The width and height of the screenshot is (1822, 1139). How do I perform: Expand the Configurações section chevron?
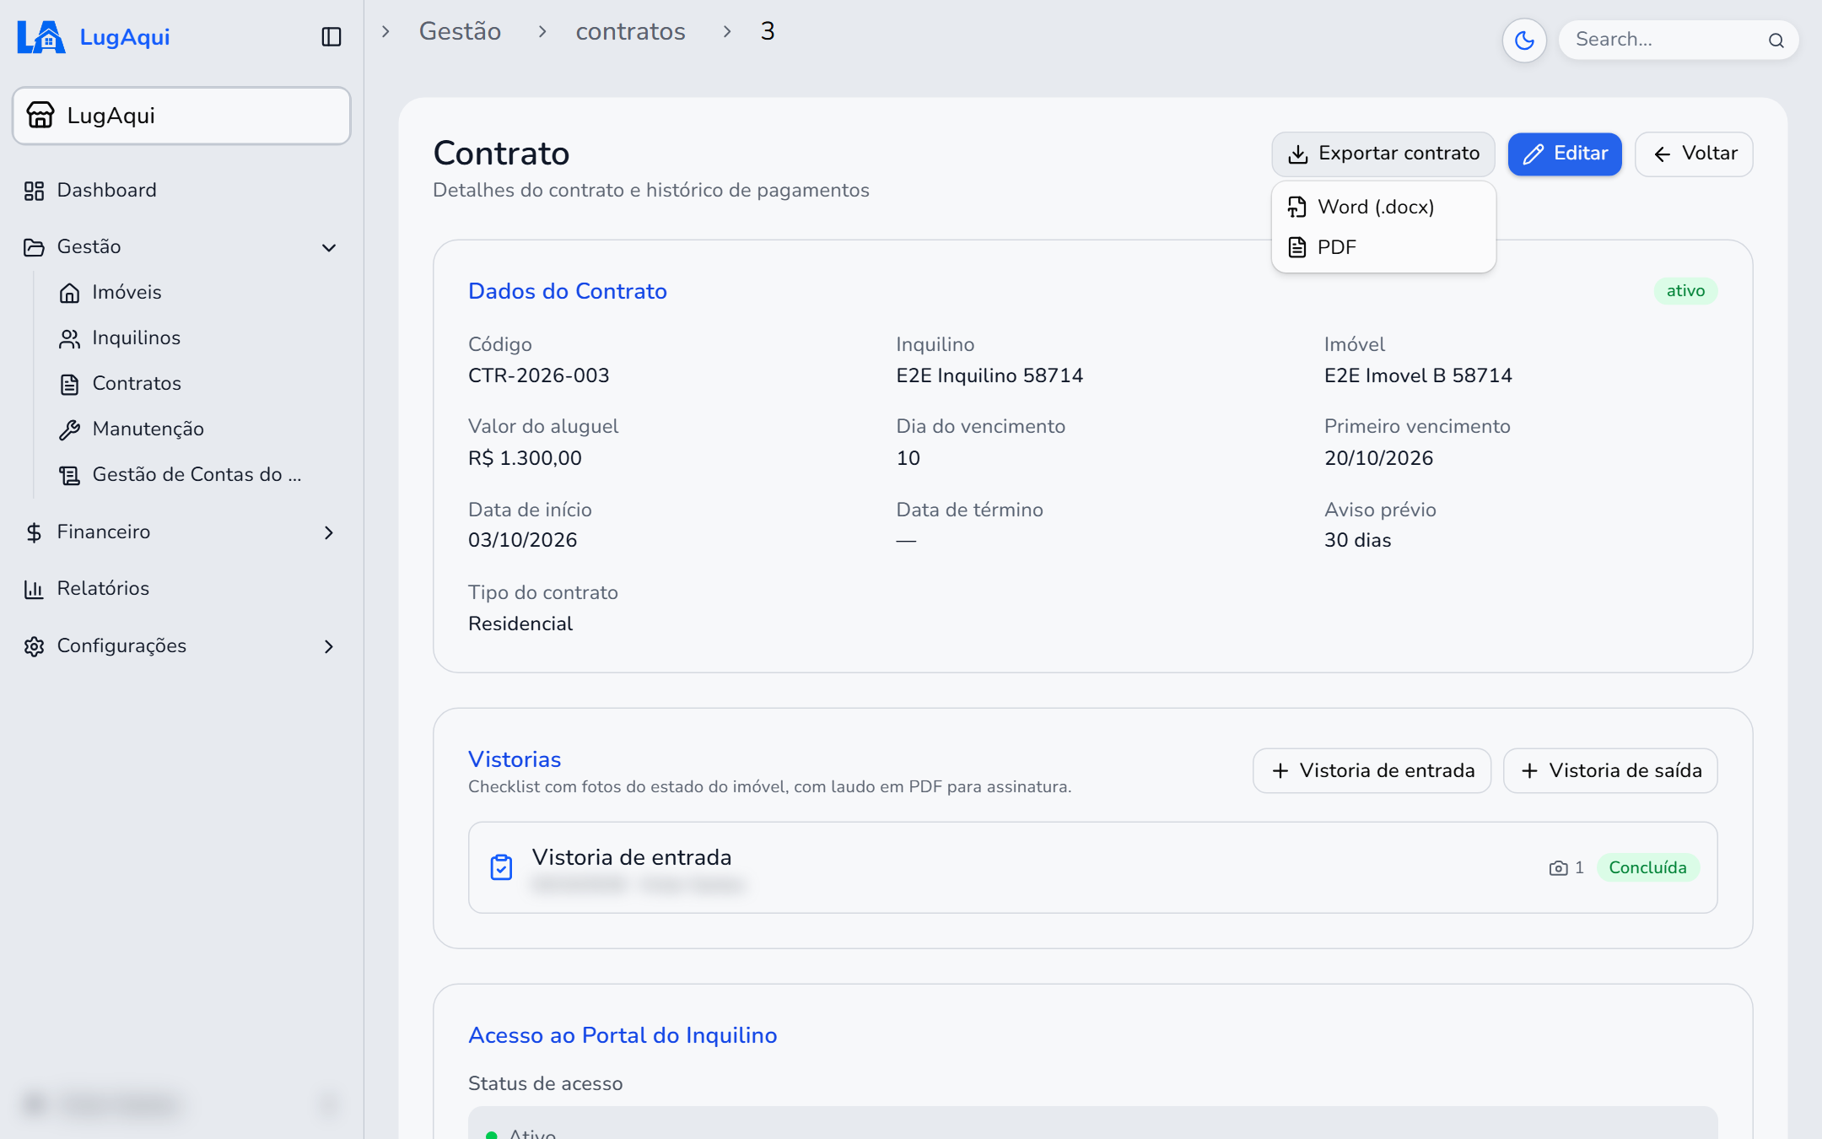point(329,646)
